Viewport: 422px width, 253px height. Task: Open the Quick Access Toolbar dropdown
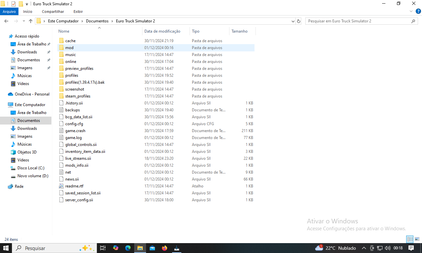(x=27, y=4)
